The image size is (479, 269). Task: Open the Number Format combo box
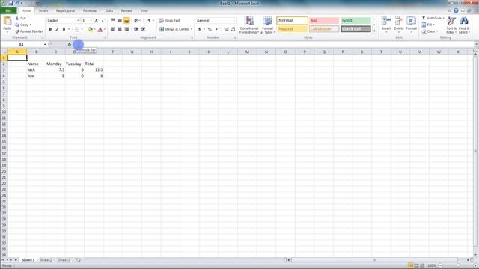click(x=216, y=21)
